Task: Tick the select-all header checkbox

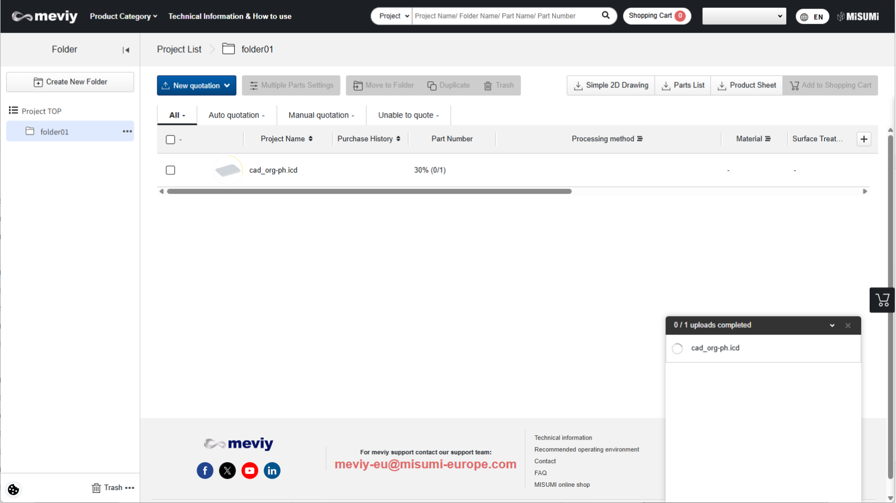Action: tap(171, 139)
